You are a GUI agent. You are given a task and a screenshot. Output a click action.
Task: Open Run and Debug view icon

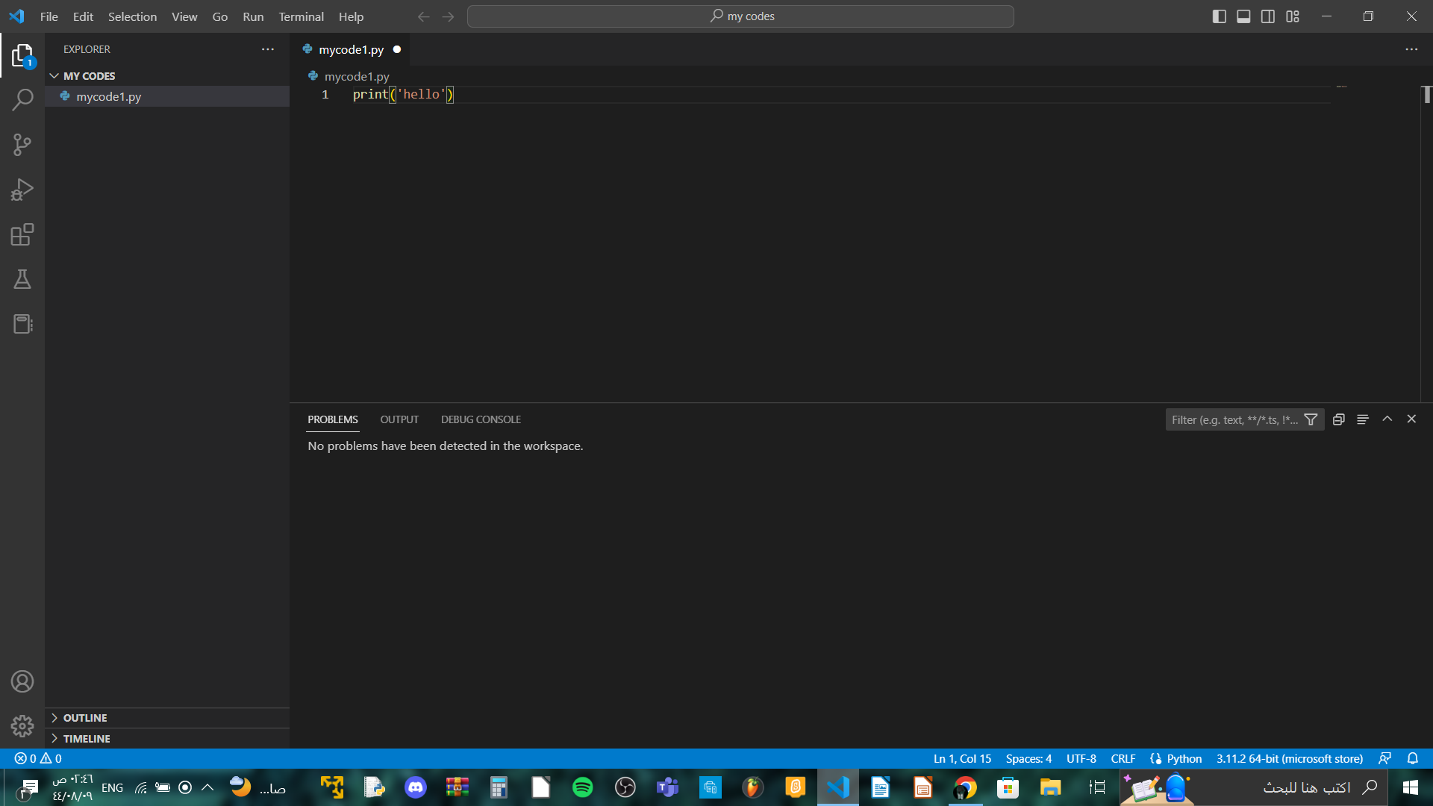pos(22,190)
